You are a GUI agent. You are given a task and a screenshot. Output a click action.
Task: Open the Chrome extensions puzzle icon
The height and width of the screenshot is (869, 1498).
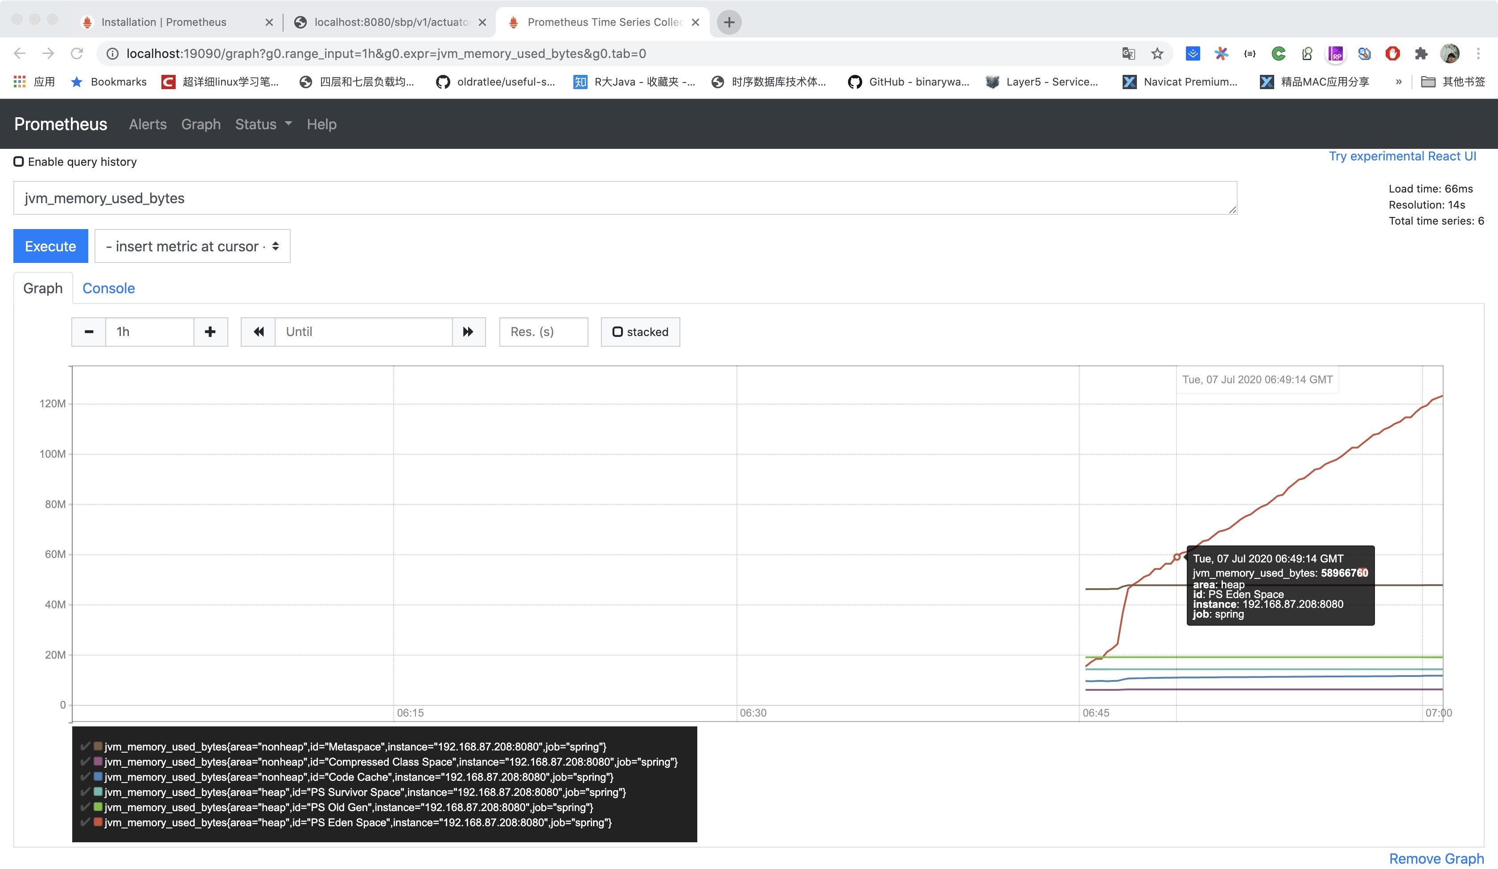[x=1421, y=53]
